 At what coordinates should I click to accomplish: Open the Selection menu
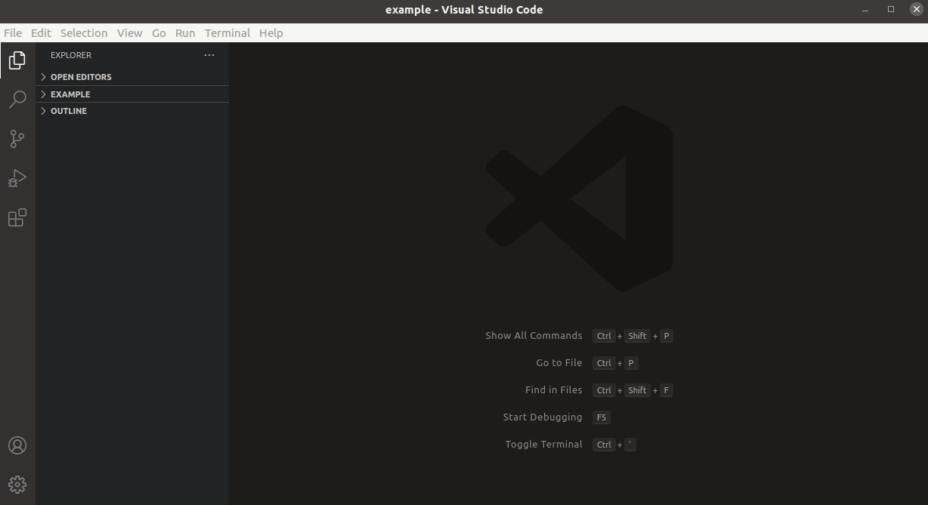84,33
